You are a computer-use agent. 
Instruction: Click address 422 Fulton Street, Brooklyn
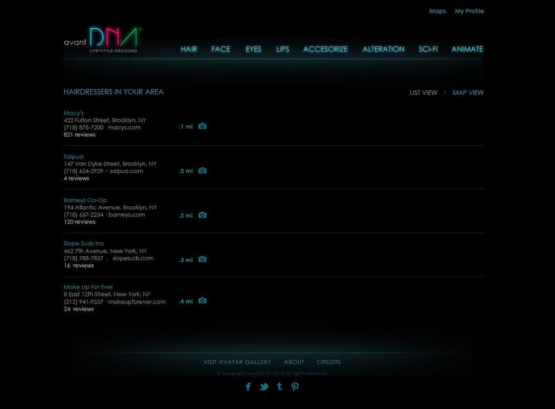pyautogui.click(x=105, y=121)
